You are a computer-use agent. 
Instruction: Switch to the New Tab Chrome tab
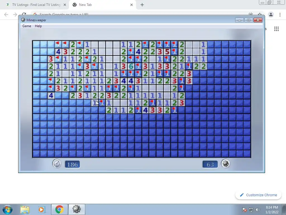coord(102,5)
